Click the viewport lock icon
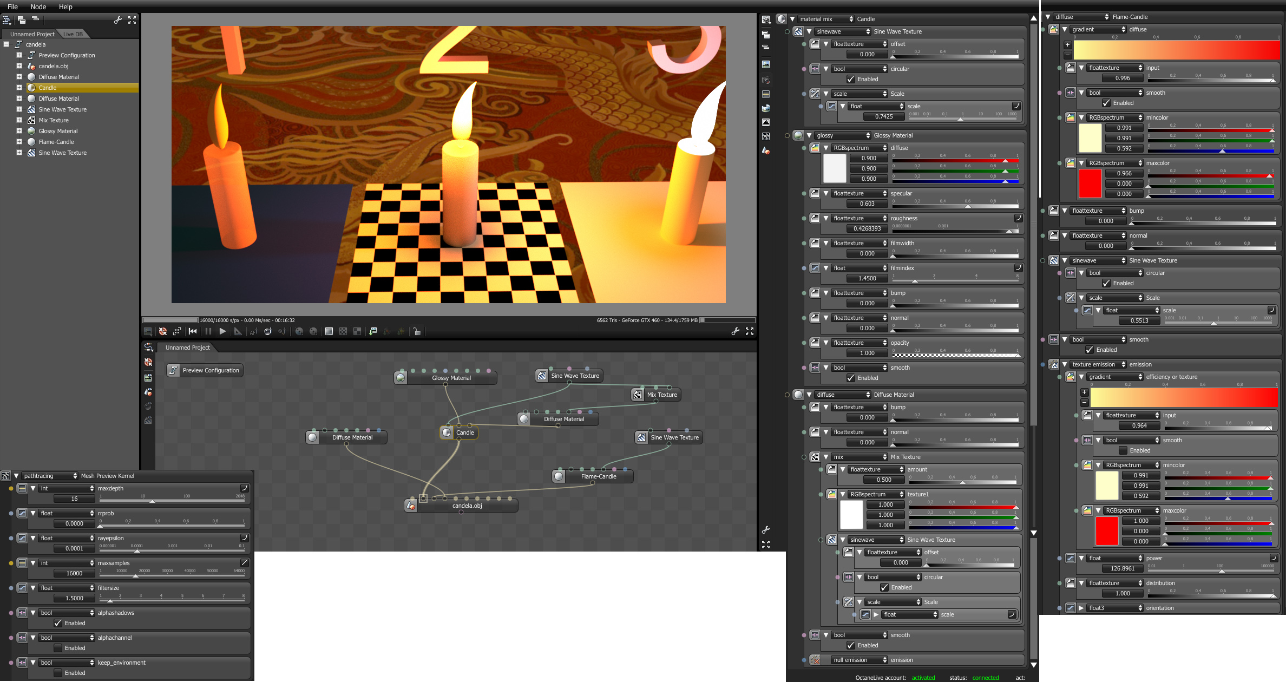Viewport: 1286px width, 682px height. [x=416, y=331]
